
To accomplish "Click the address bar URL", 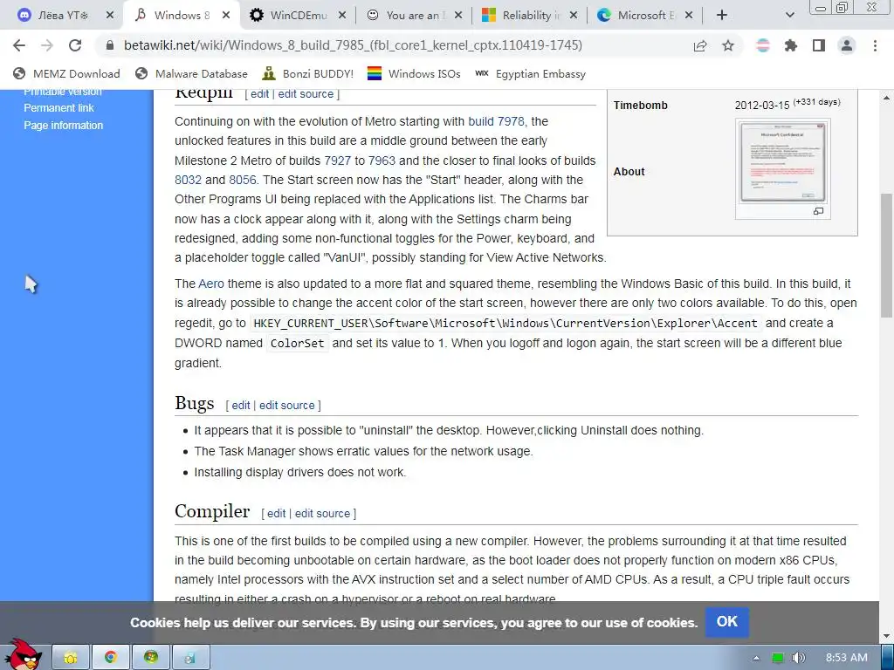I will (353, 45).
